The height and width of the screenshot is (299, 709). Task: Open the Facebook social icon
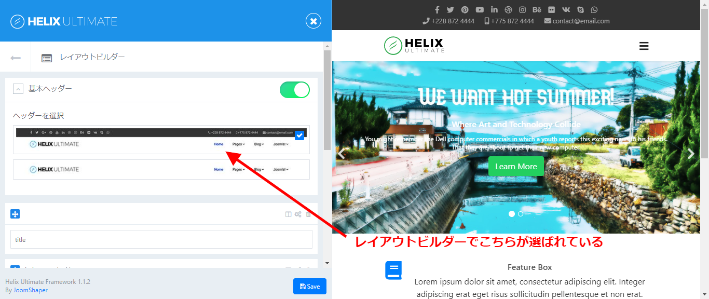(x=437, y=10)
